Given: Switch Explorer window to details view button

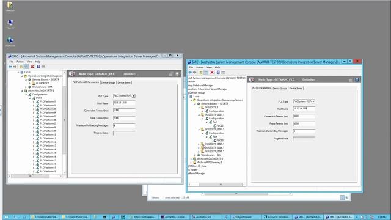Looking at the screenshot, I should (342, 197).
